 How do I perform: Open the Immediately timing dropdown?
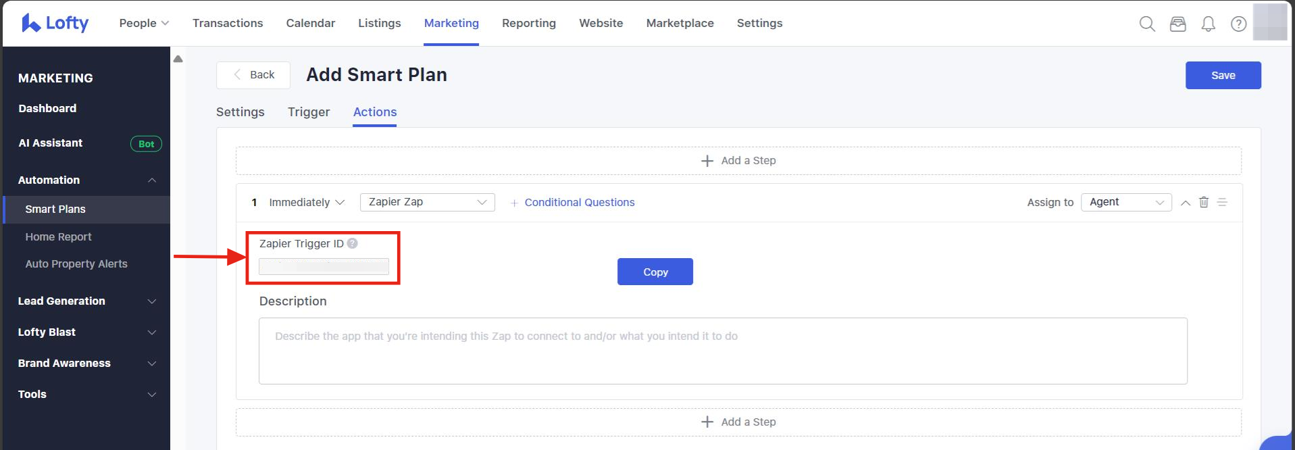coord(307,203)
